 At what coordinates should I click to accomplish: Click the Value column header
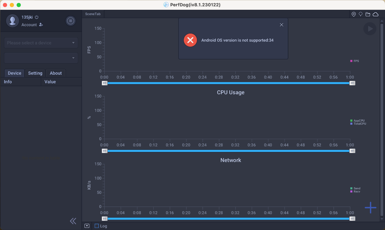coord(61,82)
